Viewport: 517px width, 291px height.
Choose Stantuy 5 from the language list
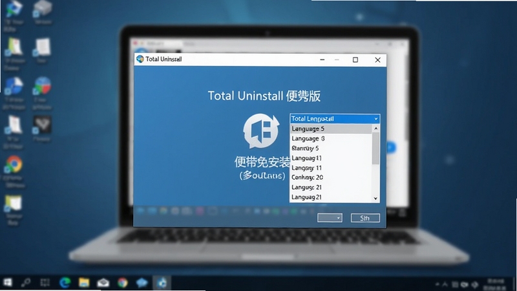(x=331, y=148)
